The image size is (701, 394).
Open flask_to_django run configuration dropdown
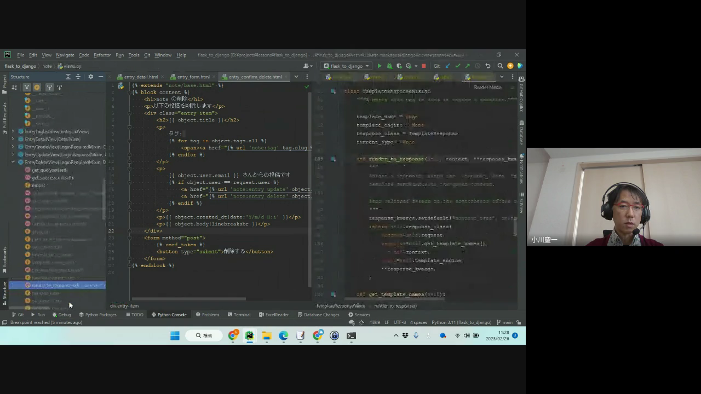coord(346,66)
